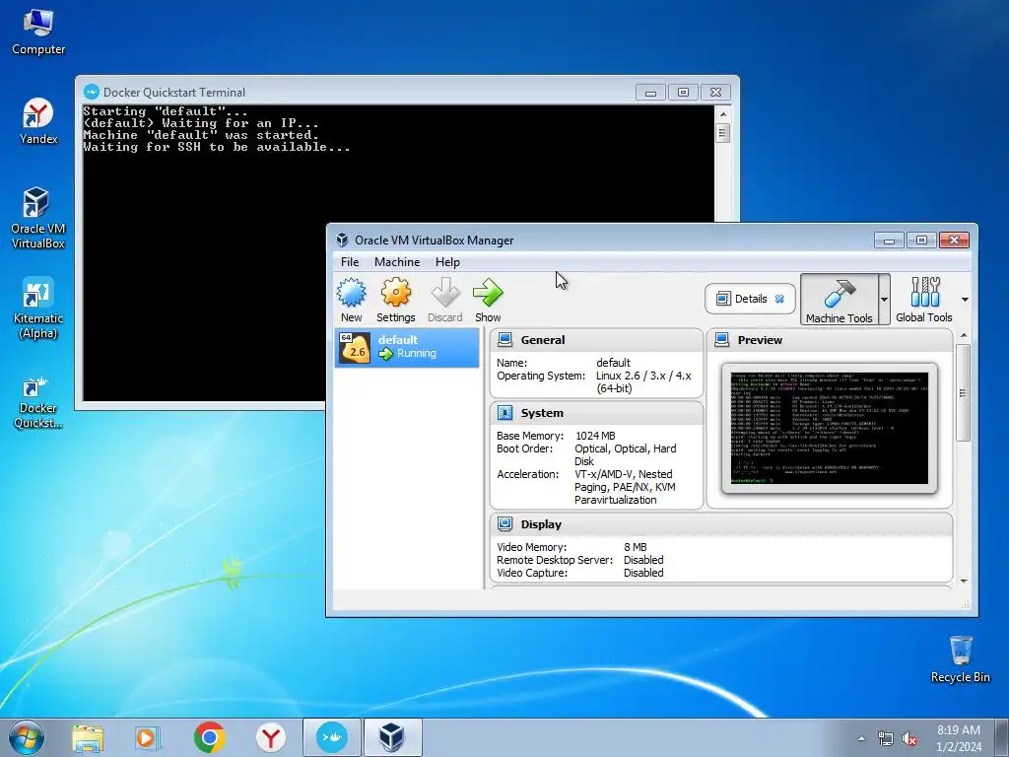Screen dimensions: 1009x757
Task: Click the System section header
Action: click(596, 413)
